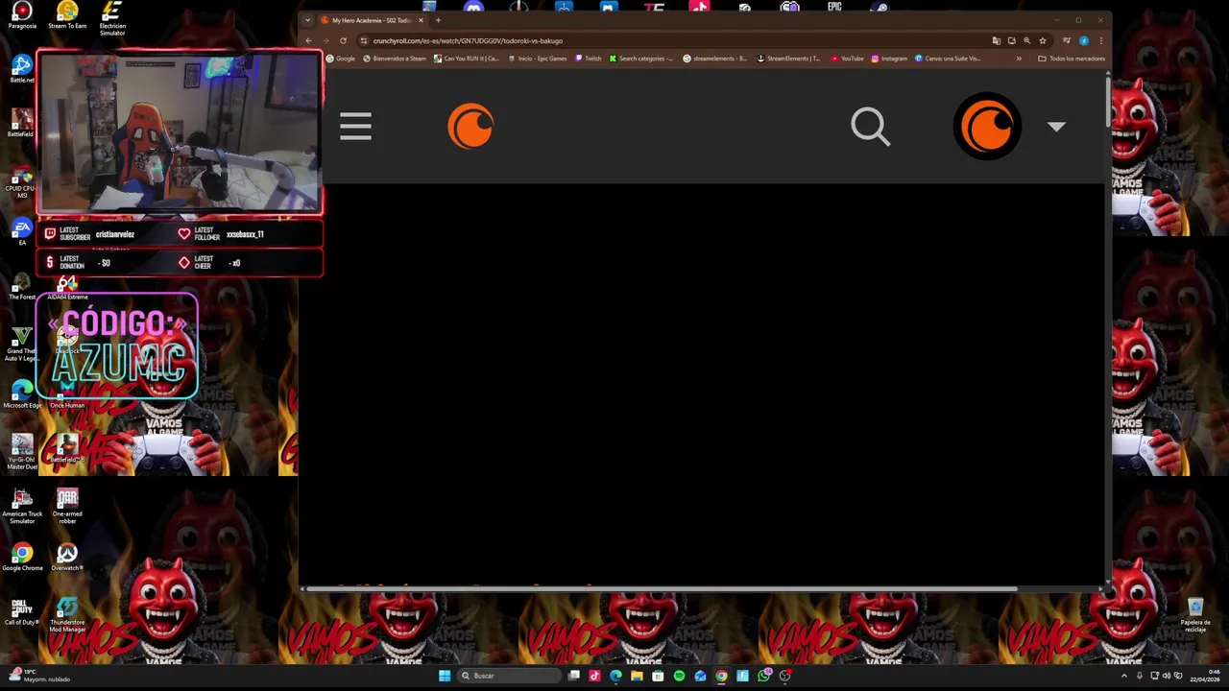The width and height of the screenshot is (1229, 691).
Task: Open the Inicio - Epic Games bookmark
Action: click(x=537, y=59)
